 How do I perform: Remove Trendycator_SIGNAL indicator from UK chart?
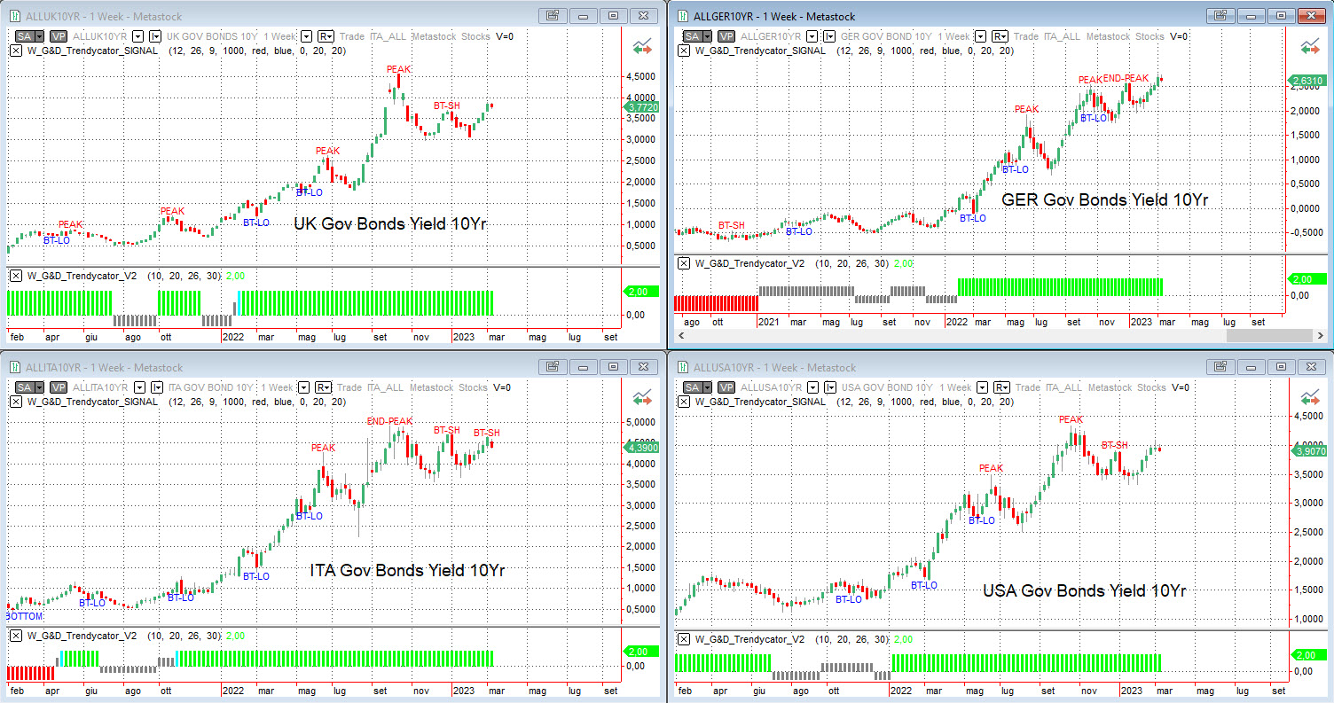coord(14,51)
